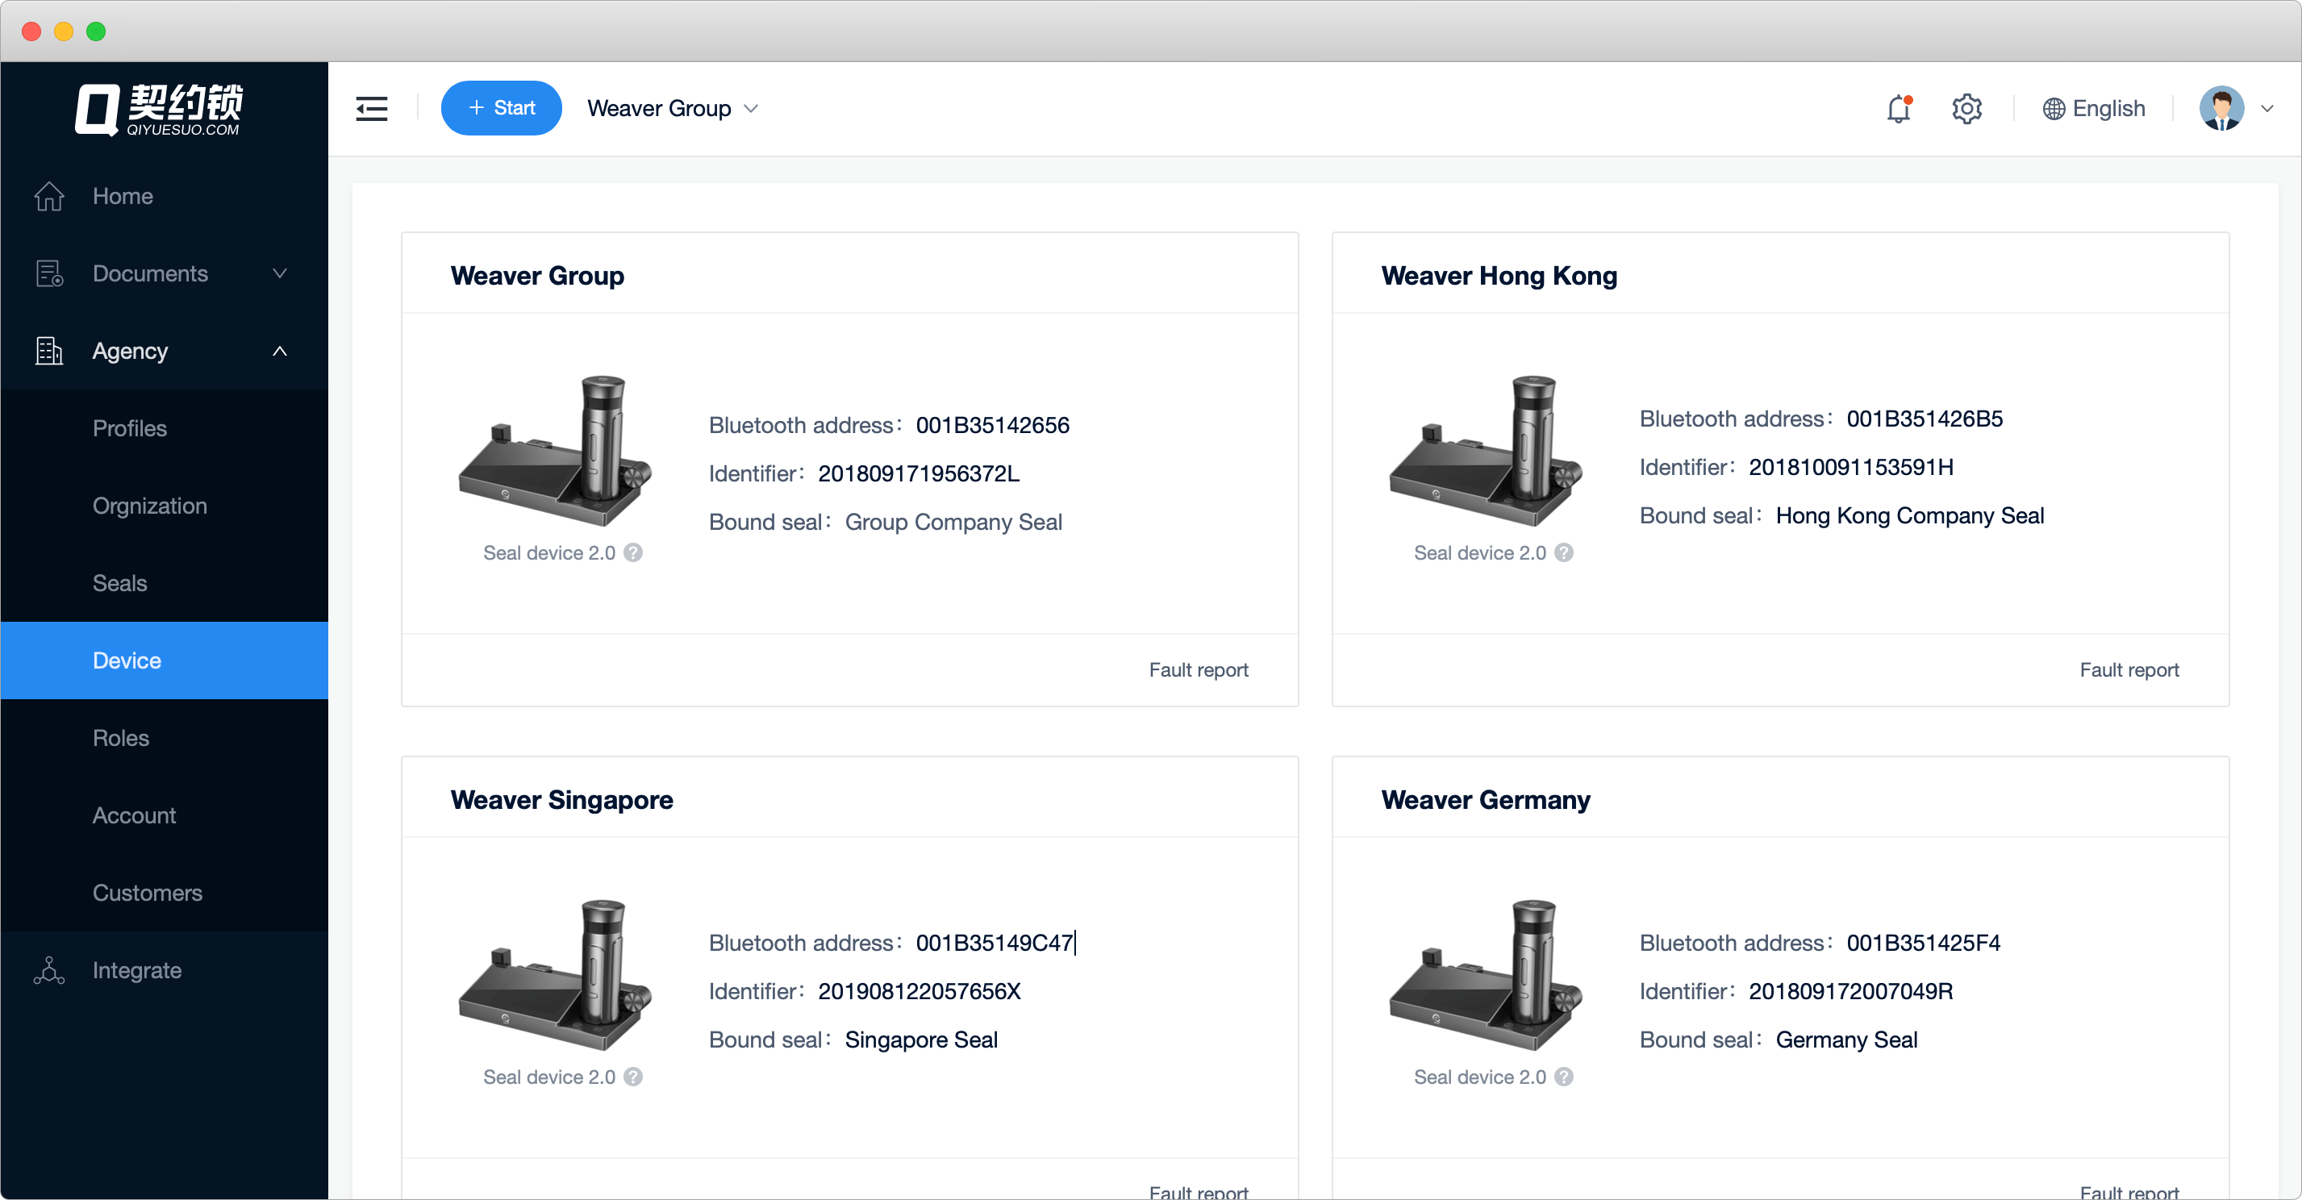Image resolution: width=2302 pixels, height=1200 pixels.
Task: Switch language via English selector
Action: tap(2094, 109)
